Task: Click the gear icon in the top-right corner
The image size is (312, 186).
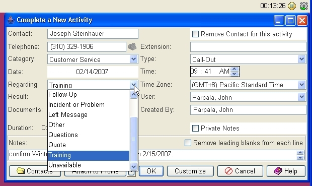Action: click(x=303, y=6)
